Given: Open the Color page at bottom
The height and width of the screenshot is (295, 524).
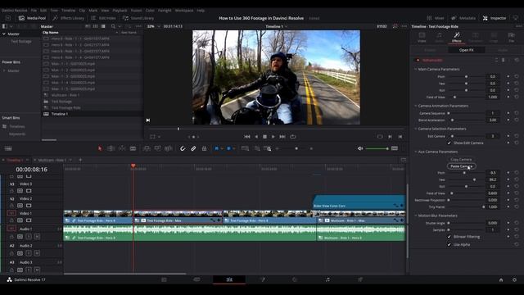Looking at the screenshot, I should [x=295, y=279].
